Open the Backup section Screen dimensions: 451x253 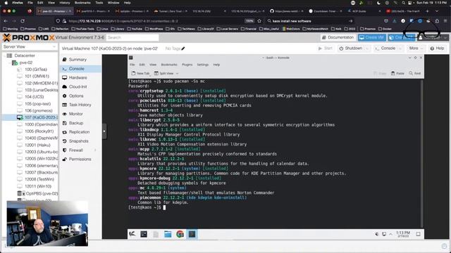[76, 123]
